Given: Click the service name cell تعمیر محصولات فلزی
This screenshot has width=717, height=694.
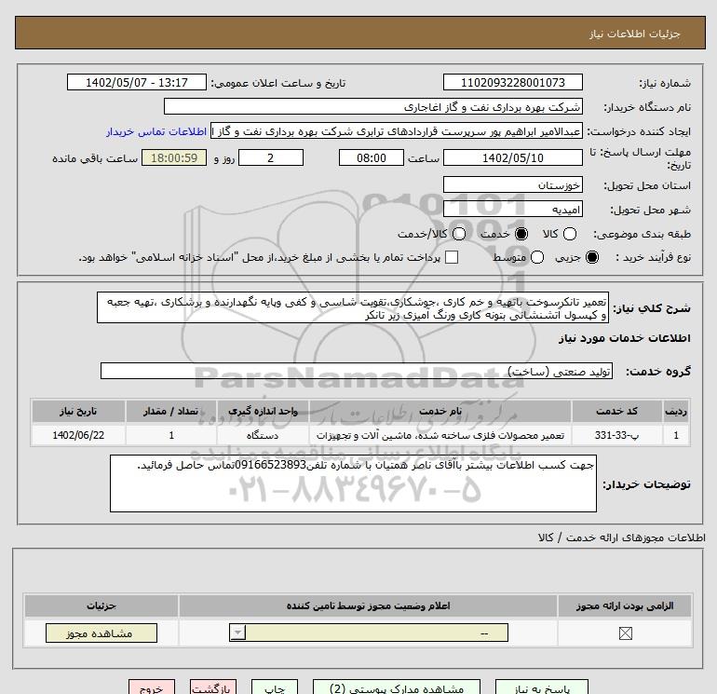Looking at the screenshot, I should 440,435.
